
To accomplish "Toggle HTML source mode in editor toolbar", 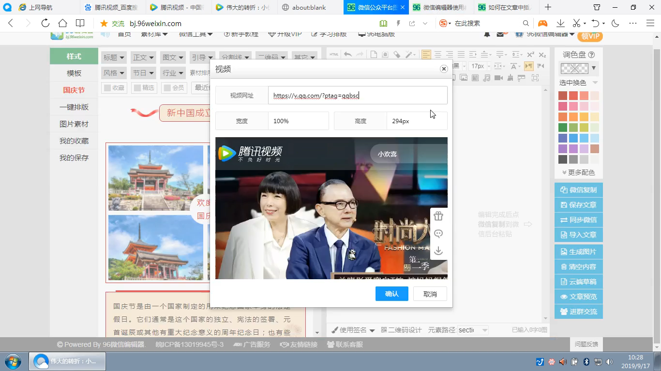I will [x=334, y=55].
